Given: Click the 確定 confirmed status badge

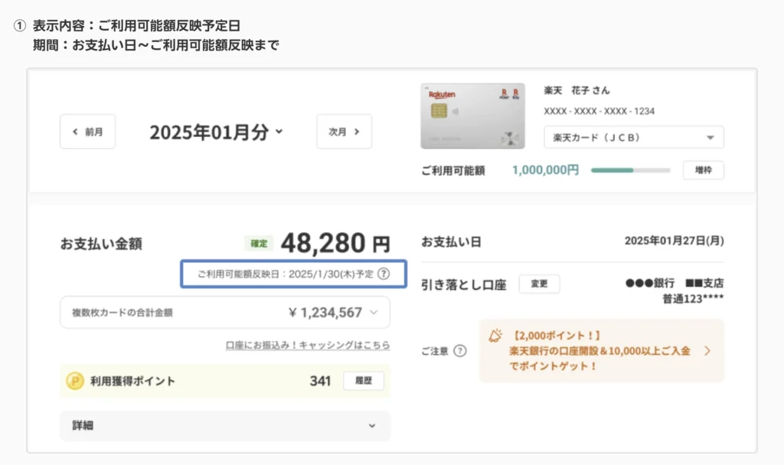Looking at the screenshot, I should click(x=259, y=244).
